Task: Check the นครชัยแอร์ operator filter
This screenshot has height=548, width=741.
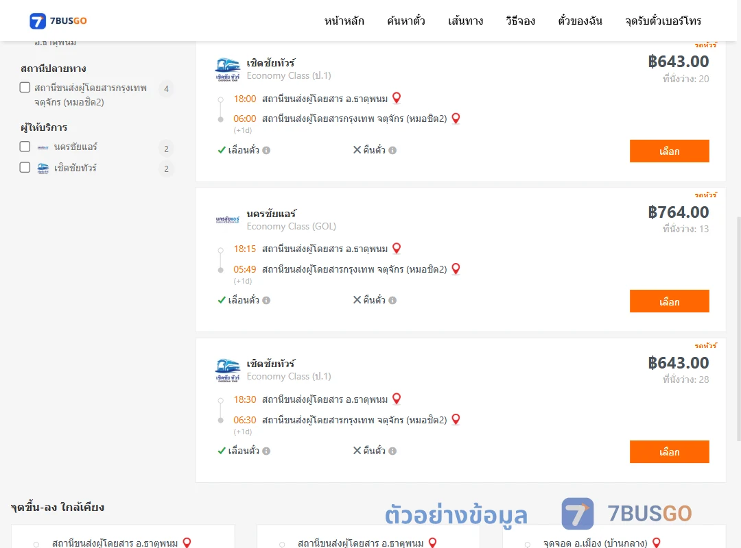Action: click(x=25, y=147)
